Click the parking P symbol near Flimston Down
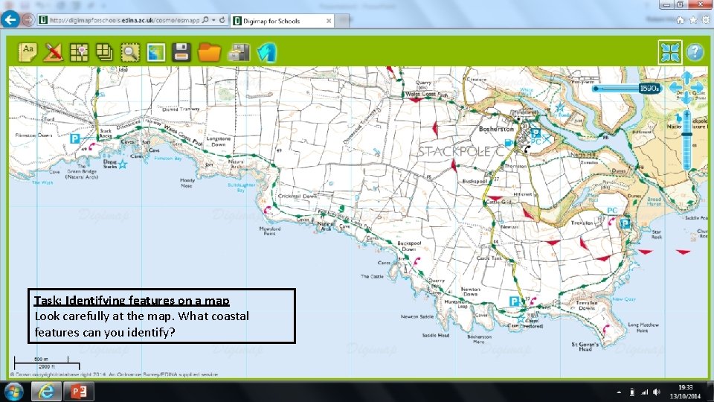Screen dimensions: 714x402 (75, 138)
